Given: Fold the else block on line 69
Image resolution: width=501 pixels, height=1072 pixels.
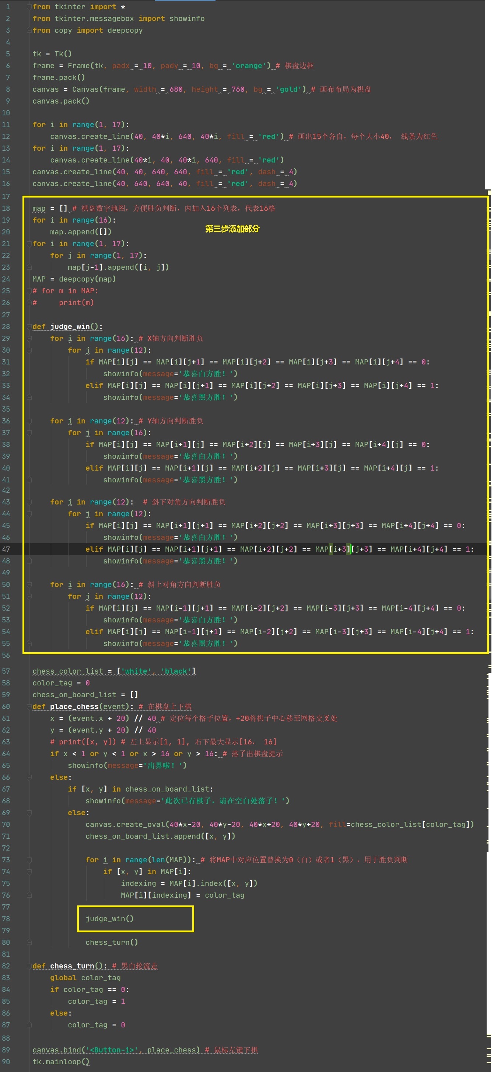Looking at the screenshot, I should [x=29, y=813].
